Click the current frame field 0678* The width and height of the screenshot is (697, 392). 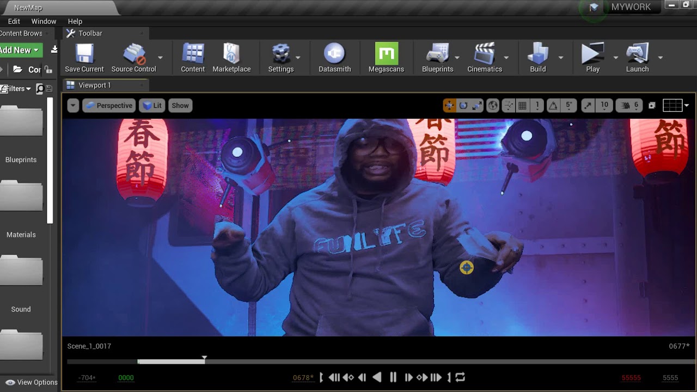pos(303,377)
